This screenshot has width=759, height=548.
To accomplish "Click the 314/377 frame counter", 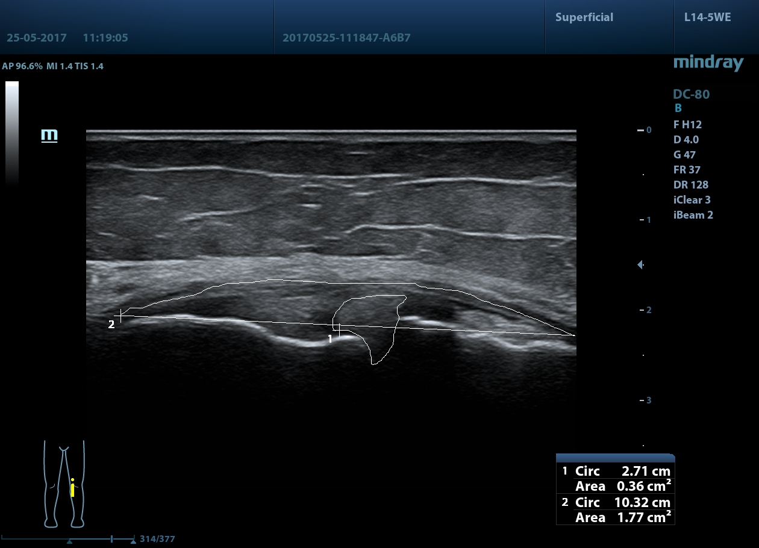I will pos(157,539).
